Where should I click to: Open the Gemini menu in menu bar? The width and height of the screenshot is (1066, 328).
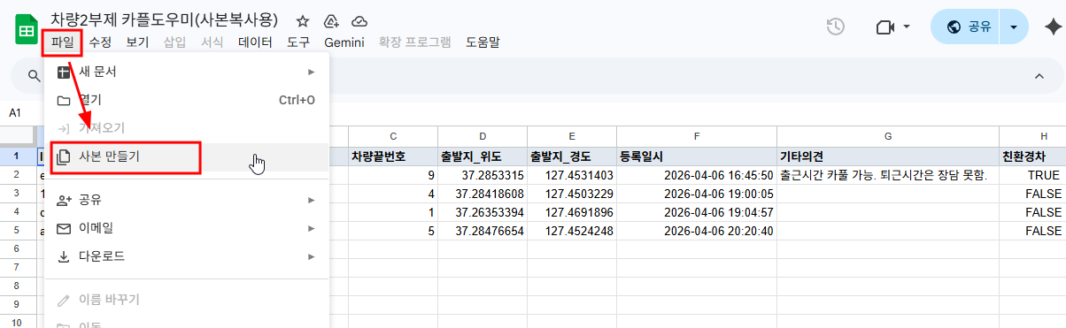click(x=344, y=42)
